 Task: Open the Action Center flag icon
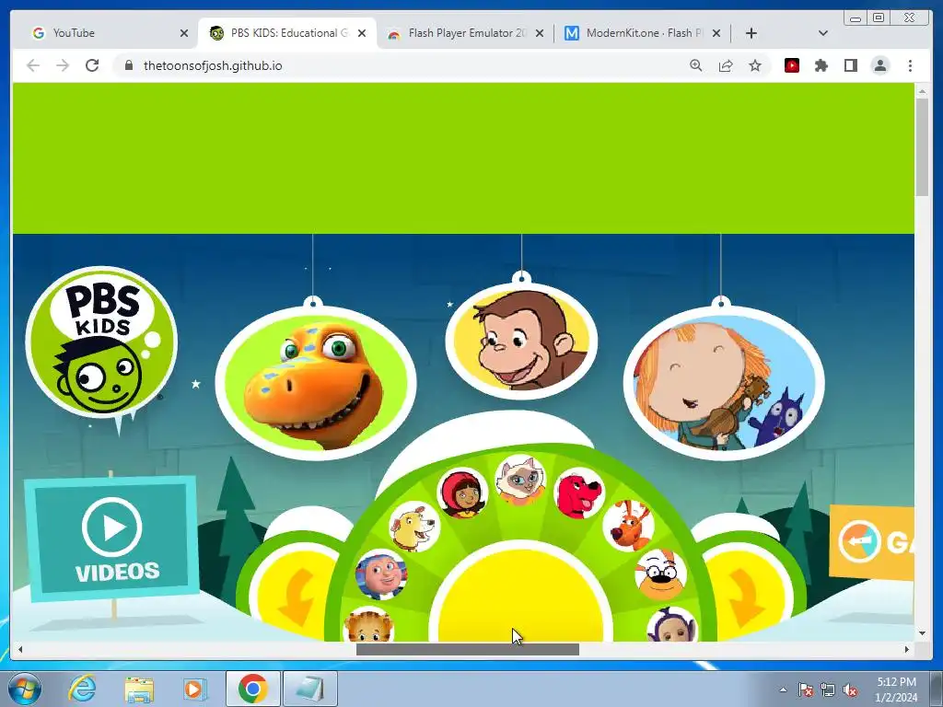point(805,690)
